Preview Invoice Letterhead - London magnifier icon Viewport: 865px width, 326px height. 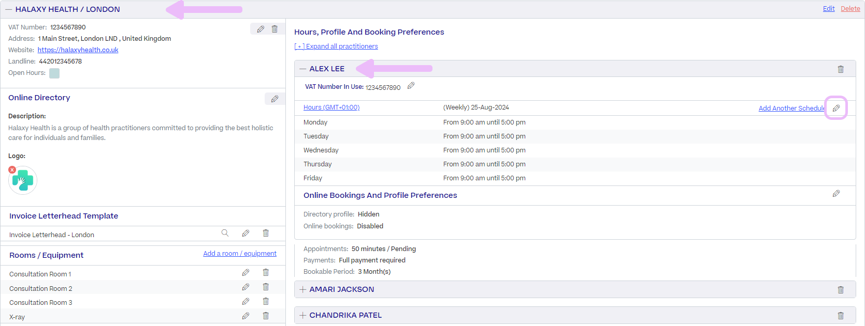pos(225,233)
